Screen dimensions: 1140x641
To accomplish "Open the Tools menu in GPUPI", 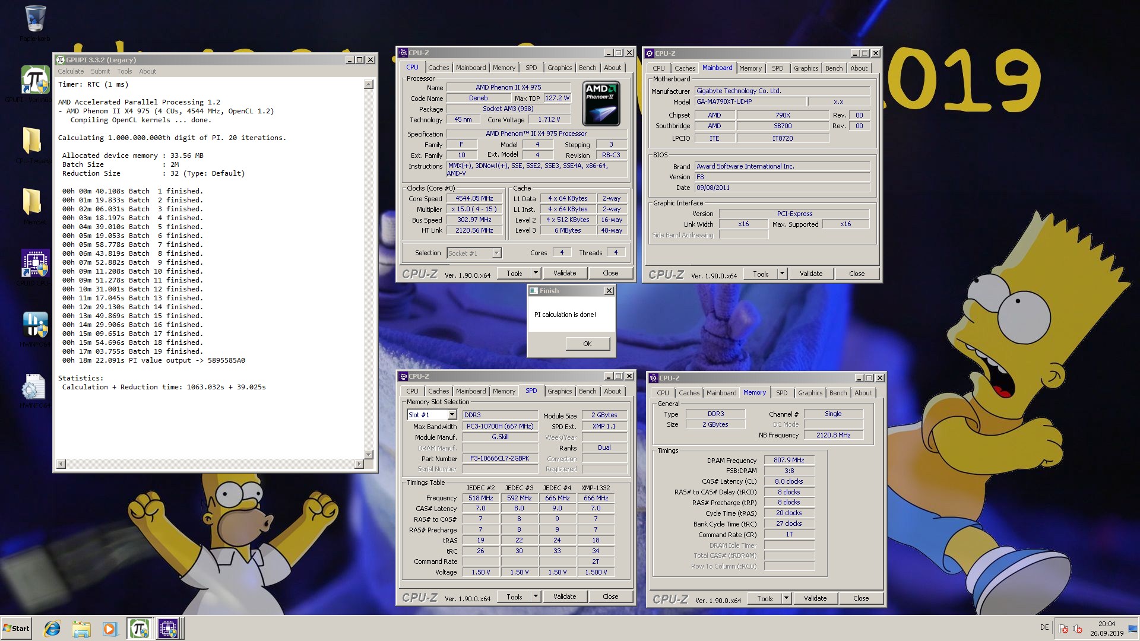I will (x=124, y=71).
